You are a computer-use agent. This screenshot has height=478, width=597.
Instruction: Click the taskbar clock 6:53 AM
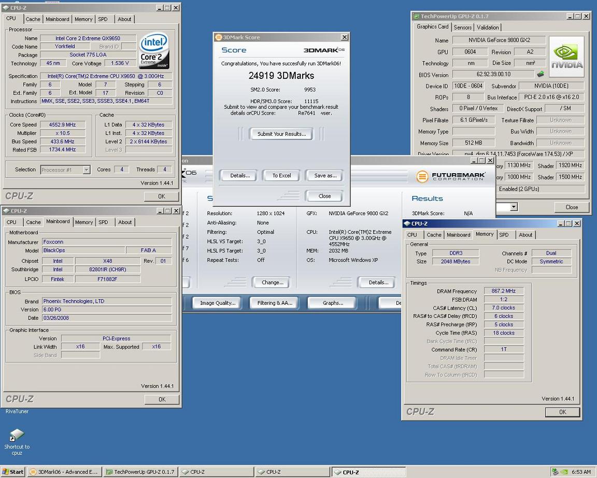581,472
